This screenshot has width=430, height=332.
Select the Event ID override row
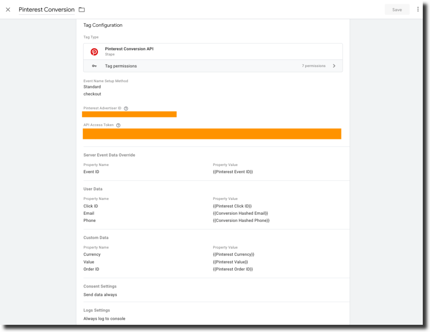92,171
